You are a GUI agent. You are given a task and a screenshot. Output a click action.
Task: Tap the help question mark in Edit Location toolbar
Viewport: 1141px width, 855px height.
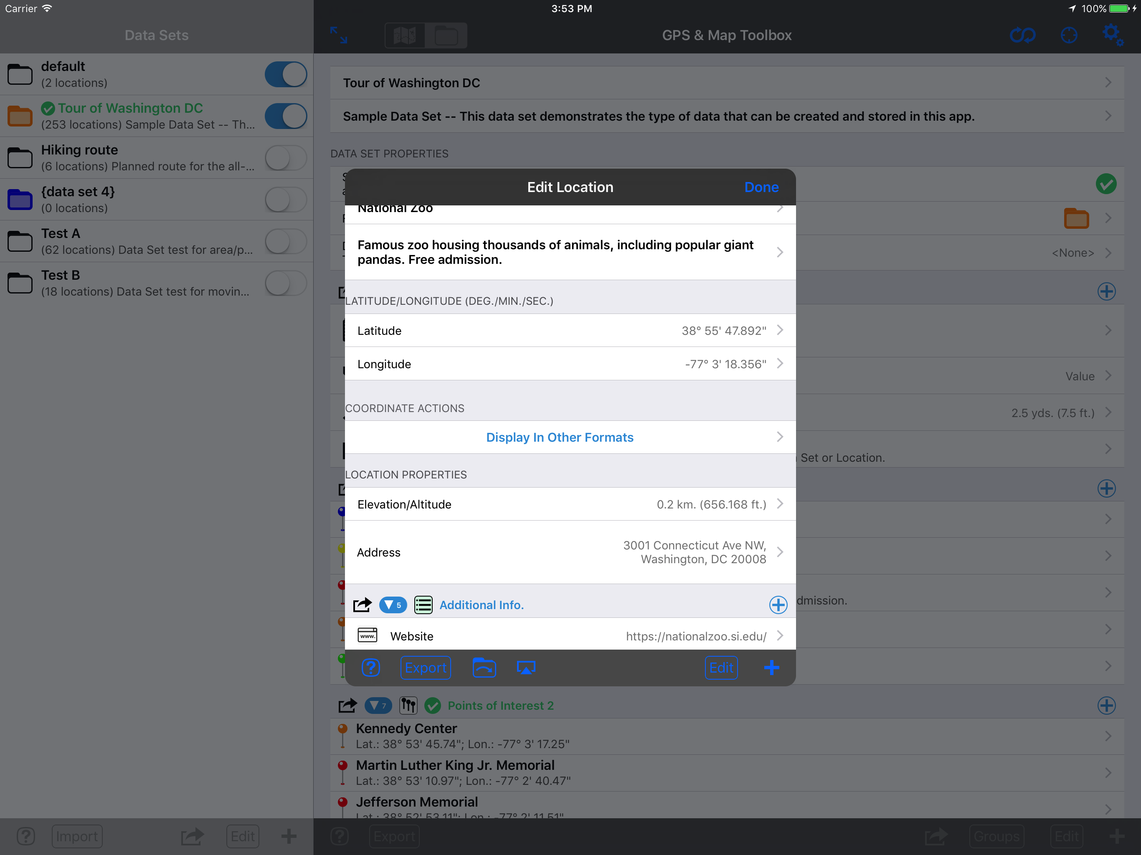pos(371,667)
